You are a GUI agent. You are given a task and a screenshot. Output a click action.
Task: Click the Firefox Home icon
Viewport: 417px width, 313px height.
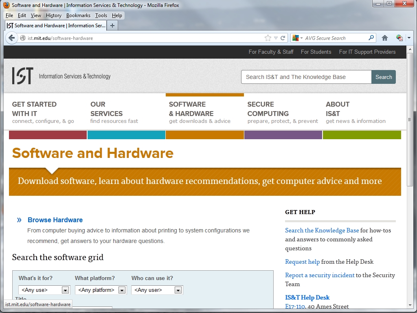384,38
